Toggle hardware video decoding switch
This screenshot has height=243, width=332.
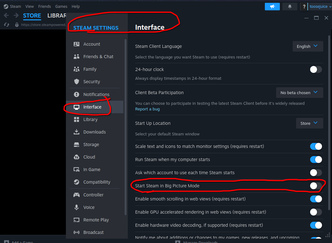[x=316, y=225]
